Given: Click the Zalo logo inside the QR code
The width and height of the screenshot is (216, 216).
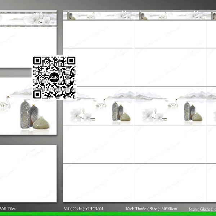Looking at the screenshot, I should click(54, 77).
